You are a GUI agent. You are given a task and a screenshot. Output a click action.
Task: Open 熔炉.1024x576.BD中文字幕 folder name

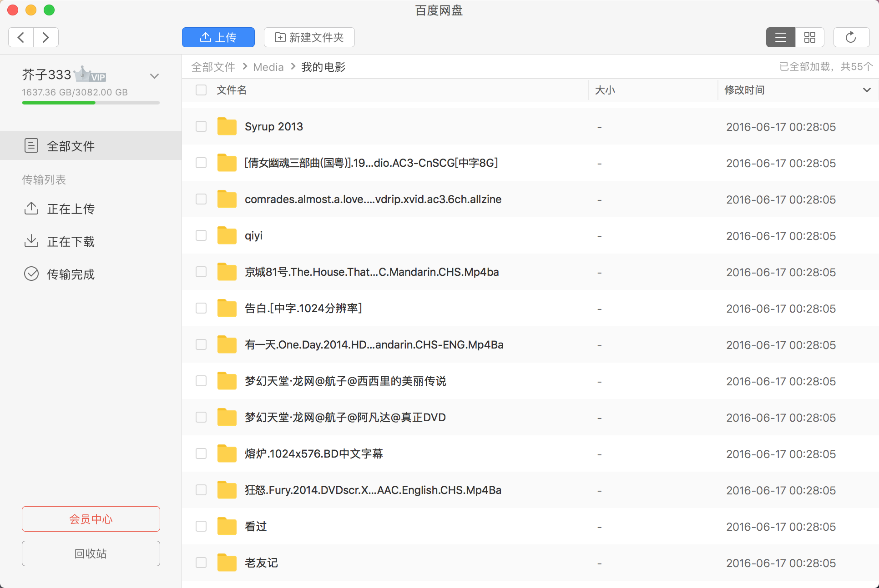[314, 453]
